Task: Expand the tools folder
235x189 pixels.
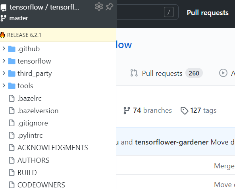Action: (4, 85)
